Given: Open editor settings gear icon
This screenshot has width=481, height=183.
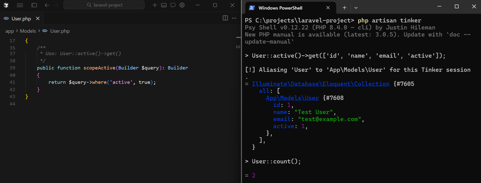Looking at the screenshot, I should 182,5.
